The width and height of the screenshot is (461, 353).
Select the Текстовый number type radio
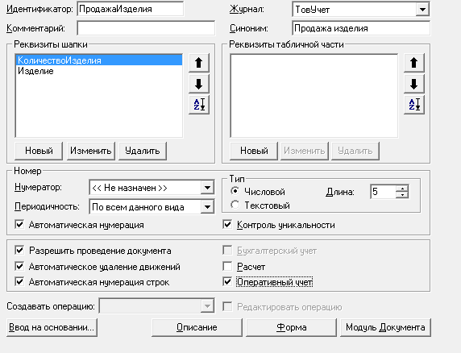tap(235, 205)
